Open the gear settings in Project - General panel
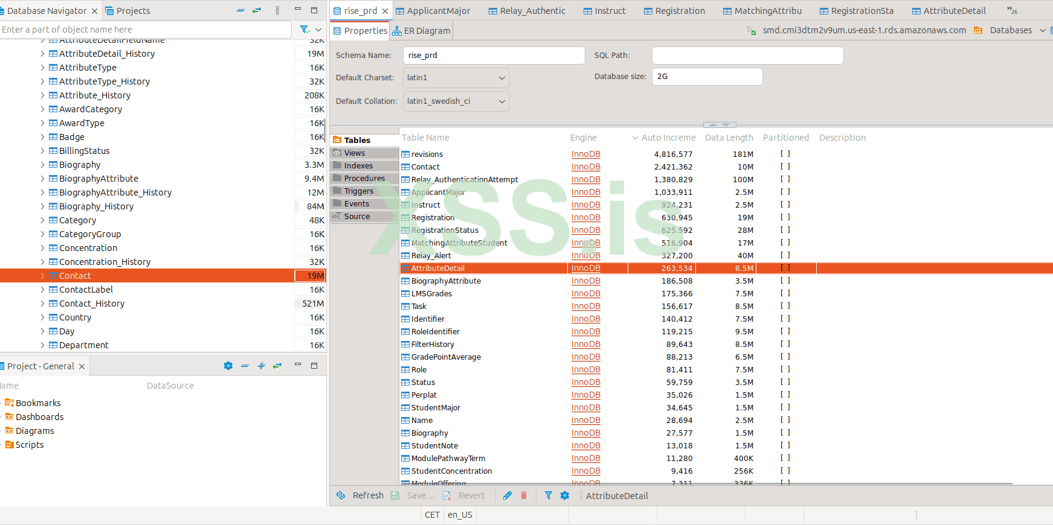 tap(228, 366)
